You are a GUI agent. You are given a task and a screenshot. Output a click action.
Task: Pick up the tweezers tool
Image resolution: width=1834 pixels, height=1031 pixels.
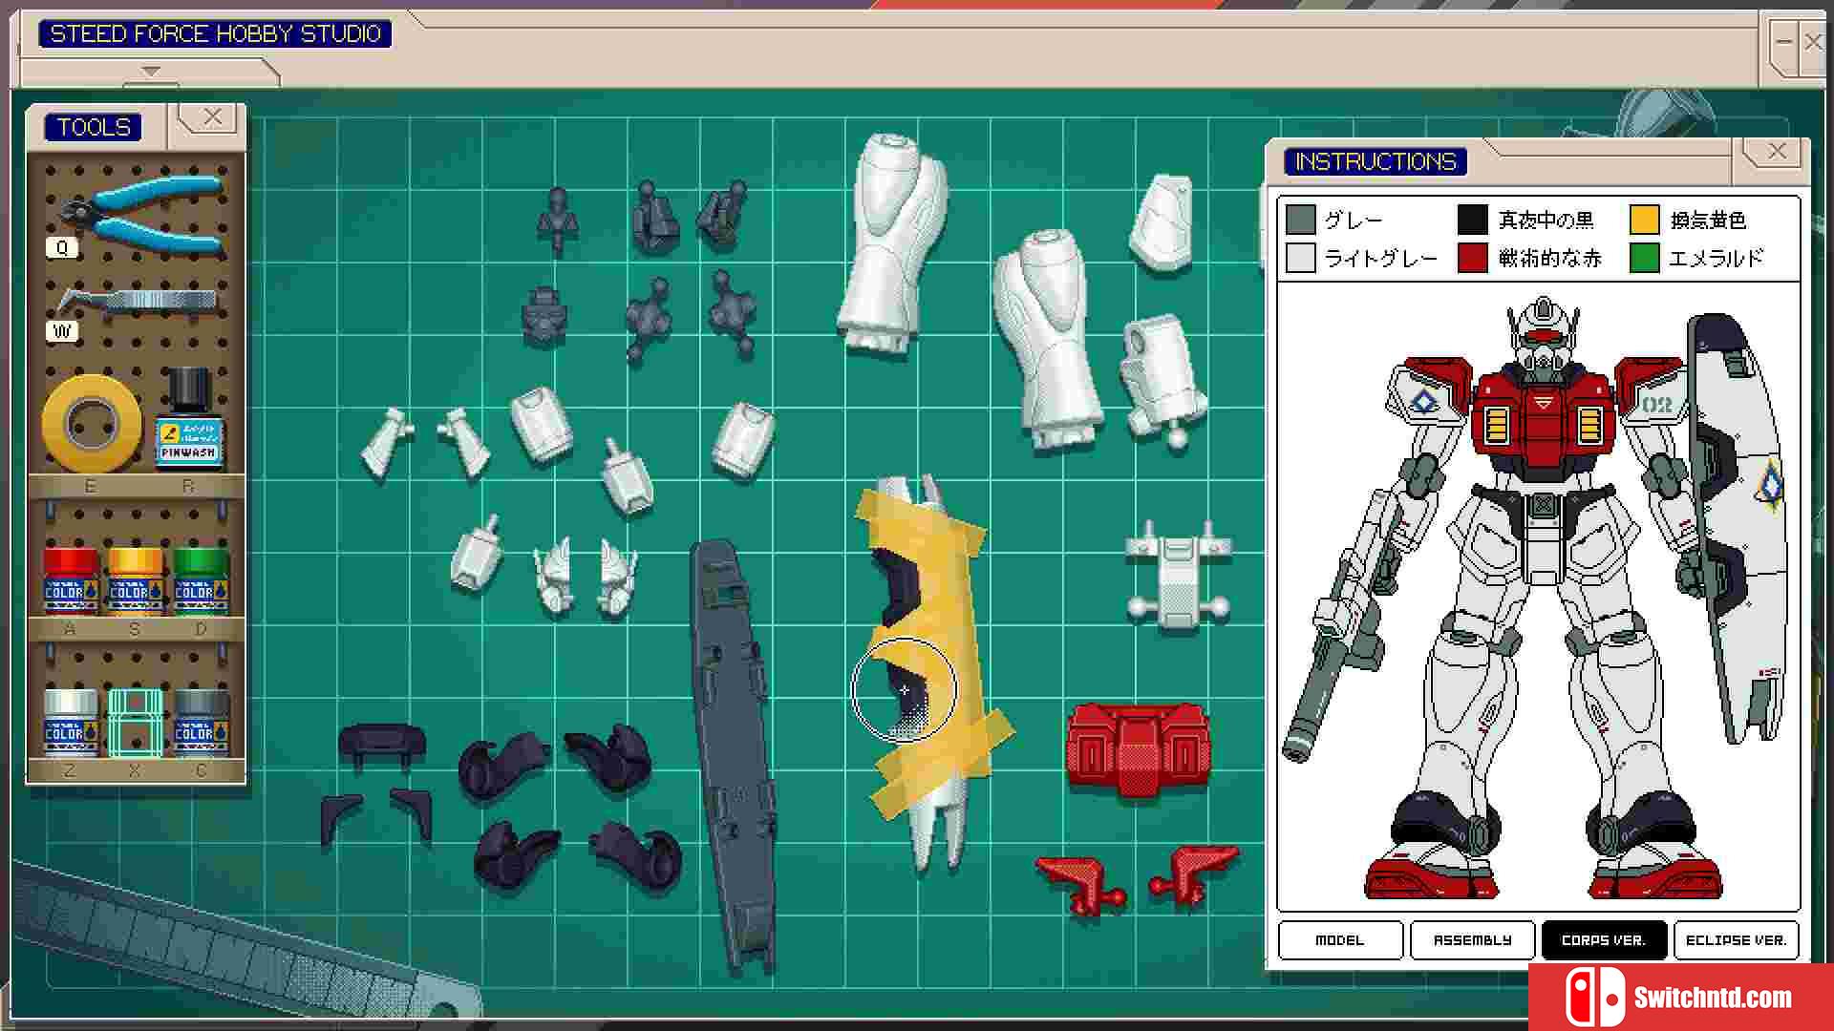[x=139, y=303]
